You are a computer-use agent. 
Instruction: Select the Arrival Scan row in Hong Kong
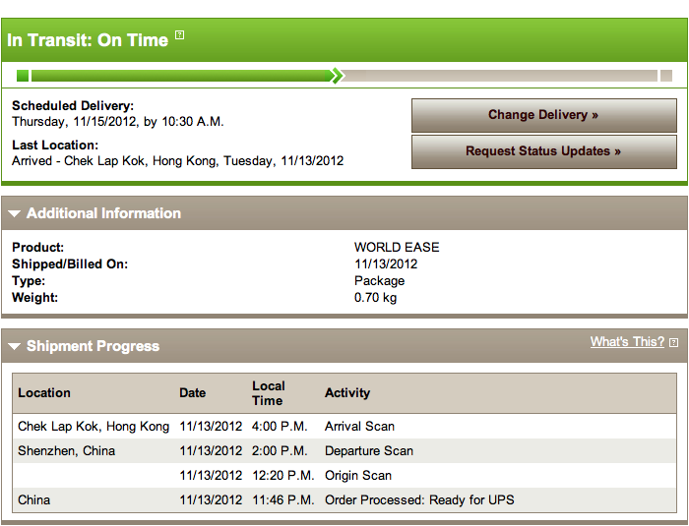point(344,427)
